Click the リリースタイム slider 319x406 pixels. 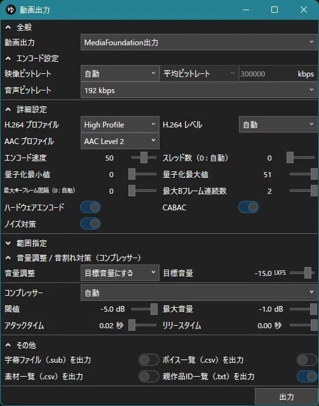pyautogui.click(x=304, y=326)
